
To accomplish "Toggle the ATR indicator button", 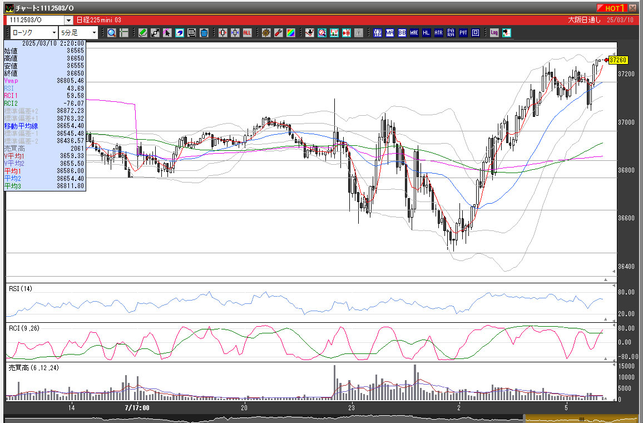I will pos(439,33).
